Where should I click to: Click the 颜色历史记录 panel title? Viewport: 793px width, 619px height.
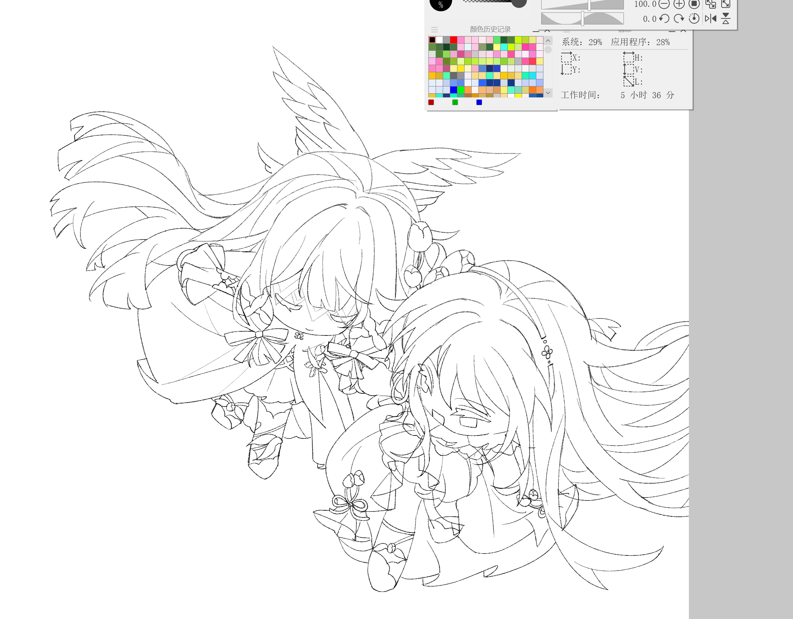pos(490,29)
